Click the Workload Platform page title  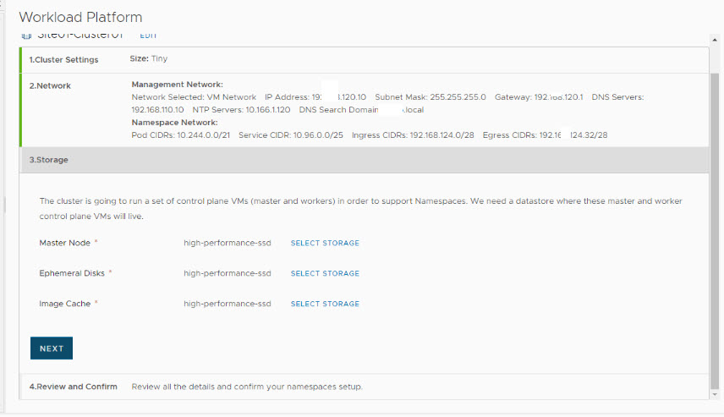click(x=80, y=17)
